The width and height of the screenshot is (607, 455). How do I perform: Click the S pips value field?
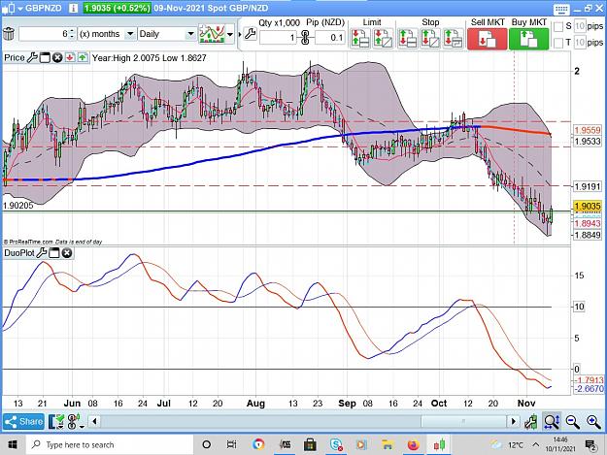580,26
